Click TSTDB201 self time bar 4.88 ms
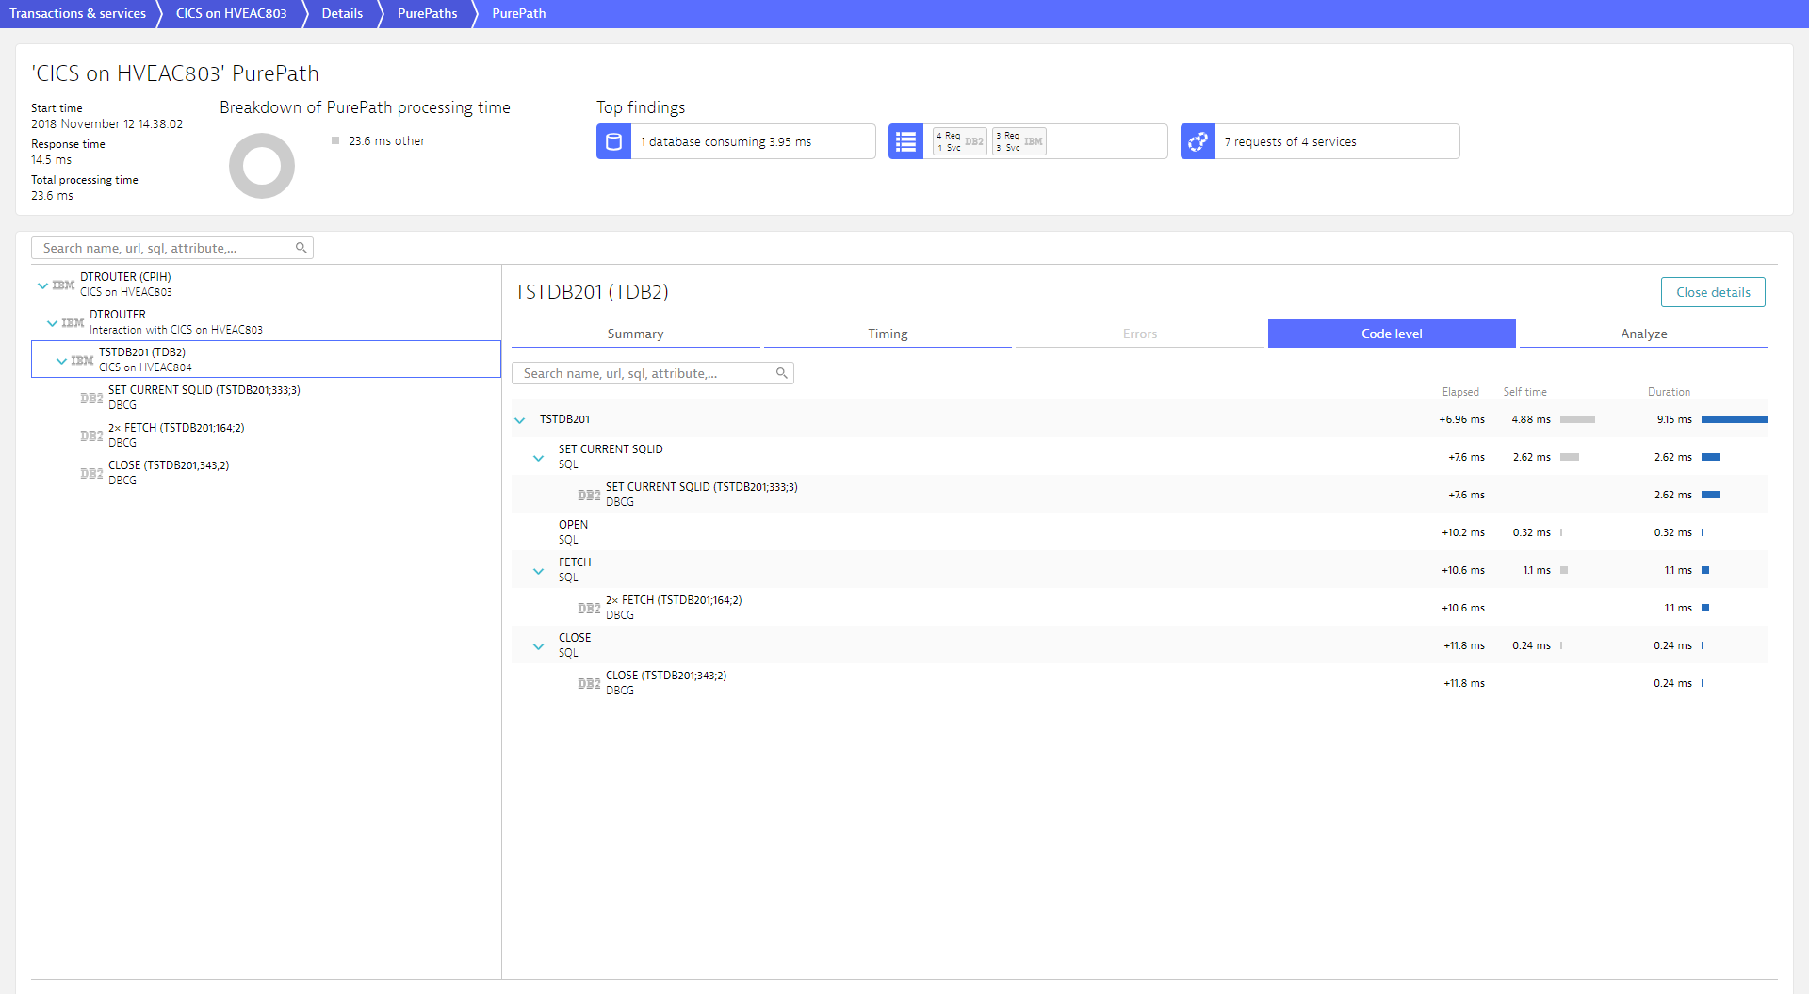The image size is (1809, 994). 1577,419
